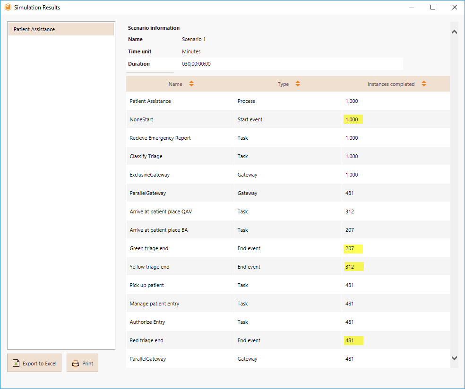This screenshot has width=465, height=389.
Task: Select Patient Assistance in the left list
Action: pyautogui.click(x=61, y=29)
